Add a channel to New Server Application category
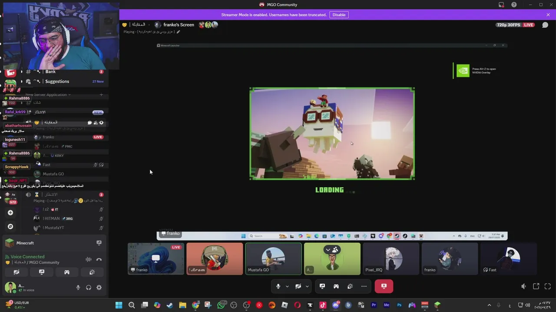556x312 pixels. tap(101, 94)
